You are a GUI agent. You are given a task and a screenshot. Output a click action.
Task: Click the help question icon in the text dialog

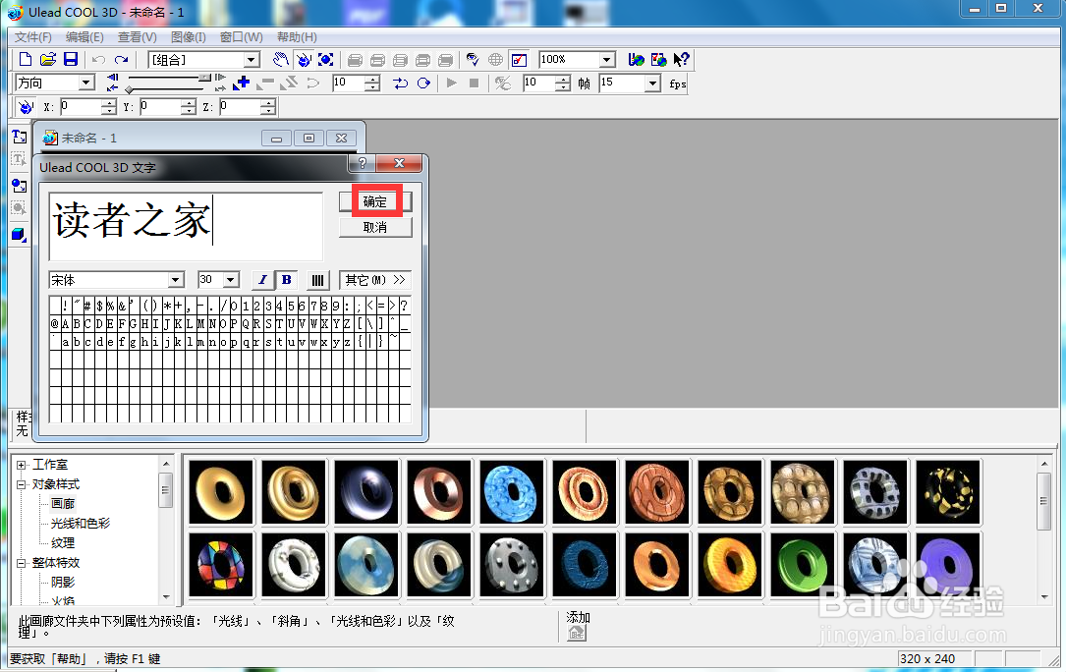coord(362,163)
